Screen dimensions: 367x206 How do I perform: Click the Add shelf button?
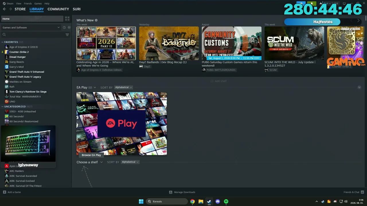coord(218,81)
